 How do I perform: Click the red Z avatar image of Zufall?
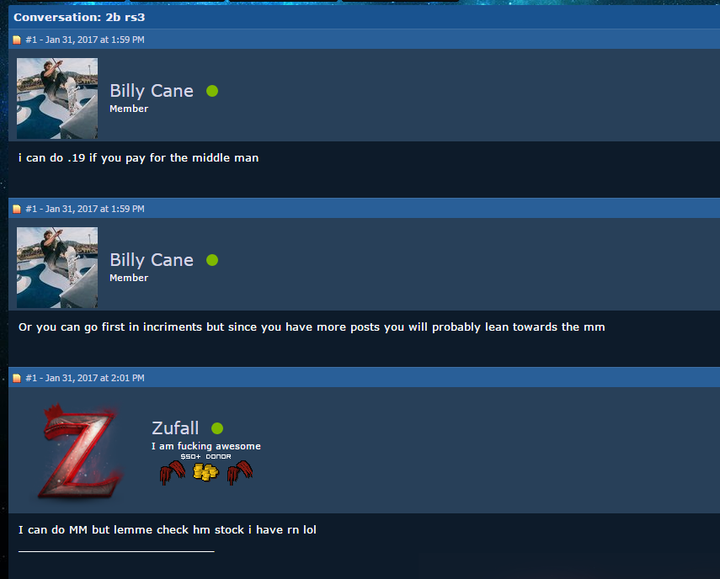tap(80, 450)
